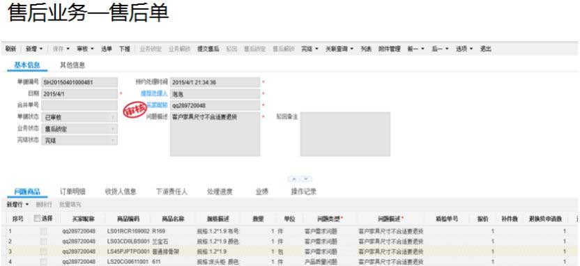Click product code LS01RCR169002
The height and width of the screenshot is (266, 580).
[128, 232]
